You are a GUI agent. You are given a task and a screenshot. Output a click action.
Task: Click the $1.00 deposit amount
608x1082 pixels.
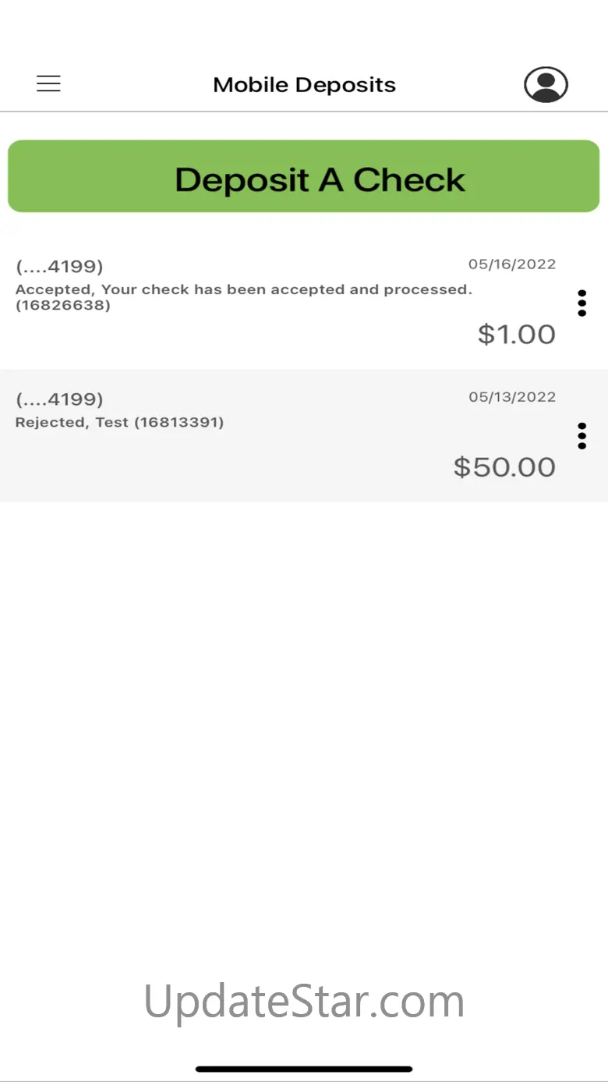[x=517, y=334]
